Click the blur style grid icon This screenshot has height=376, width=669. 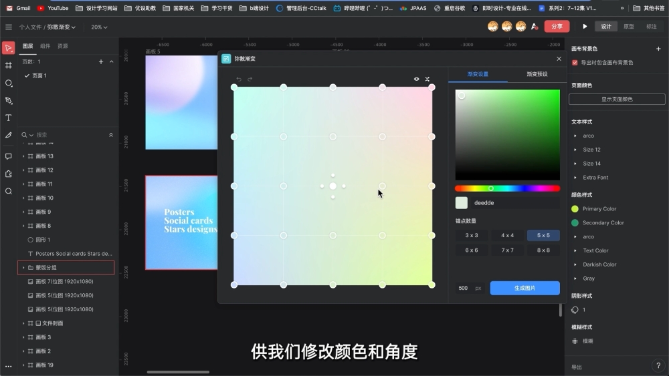click(x=575, y=341)
